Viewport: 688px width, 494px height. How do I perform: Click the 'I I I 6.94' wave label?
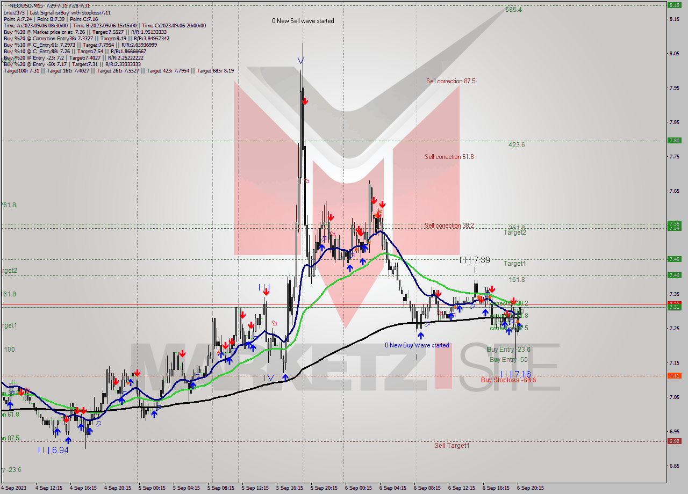(x=53, y=450)
